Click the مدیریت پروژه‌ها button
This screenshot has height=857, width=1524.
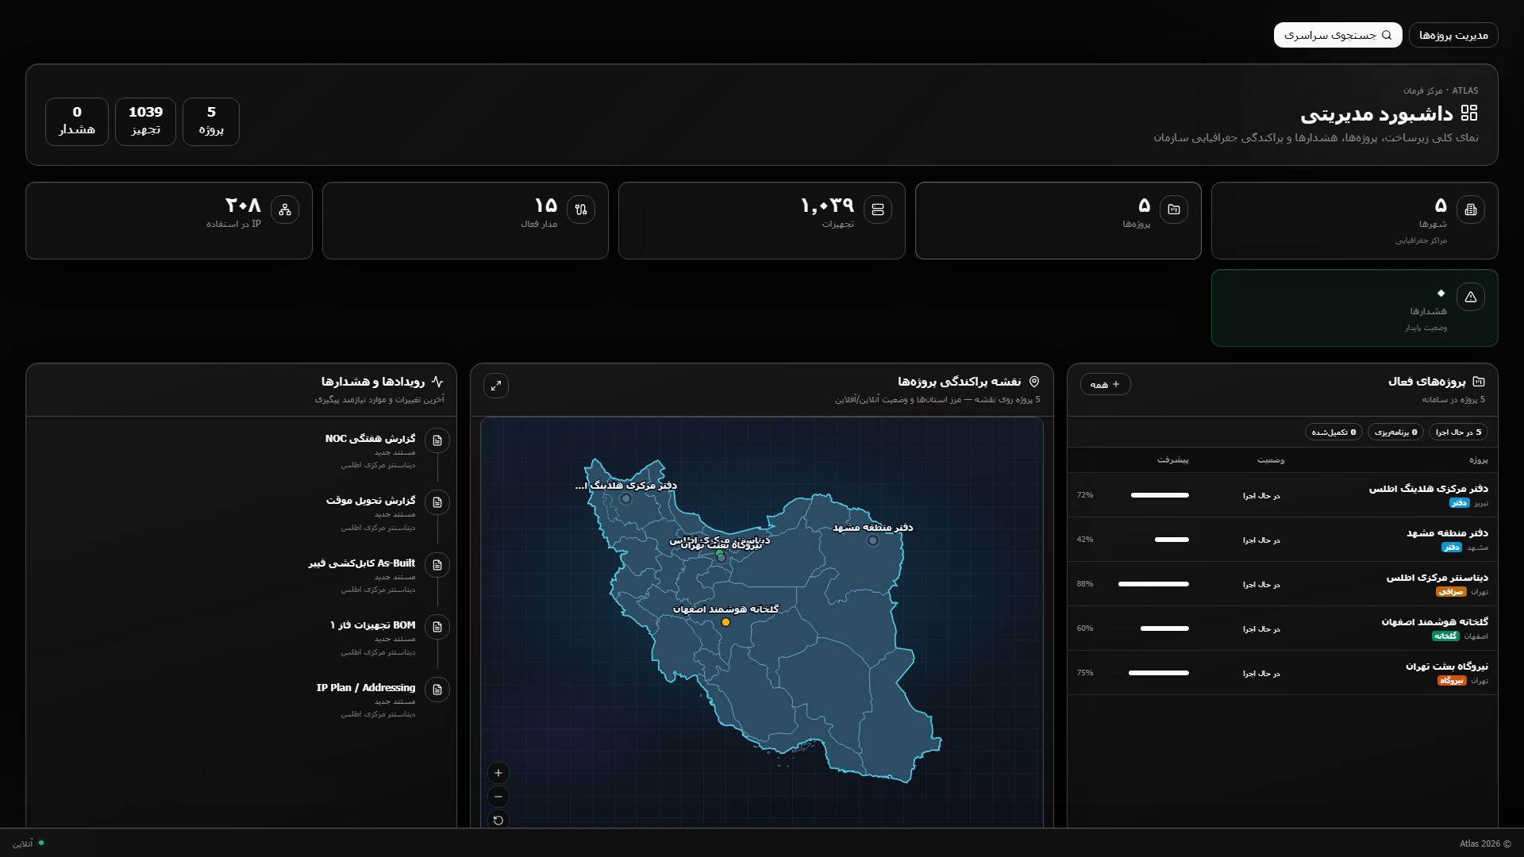(1453, 35)
